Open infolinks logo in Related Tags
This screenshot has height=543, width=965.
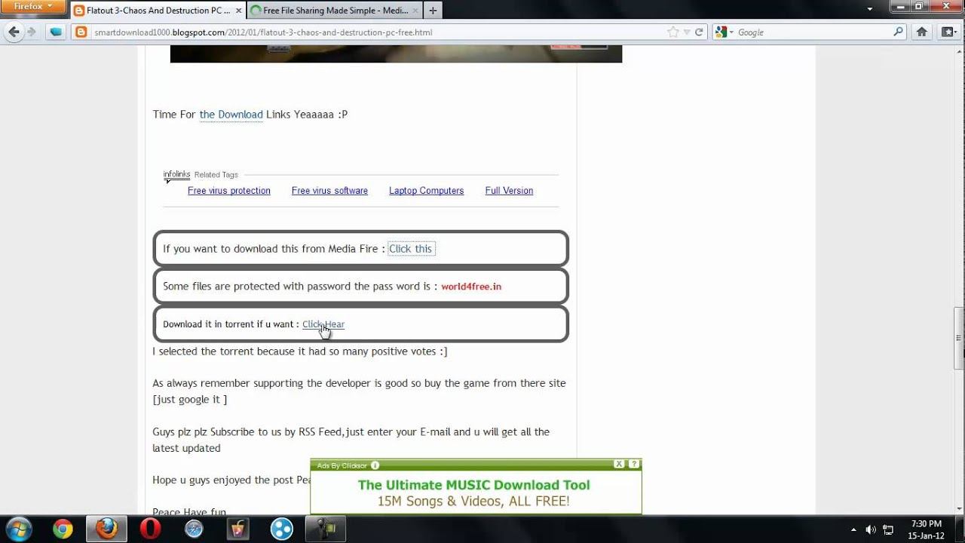pyautogui.click(x=176, y=175)
